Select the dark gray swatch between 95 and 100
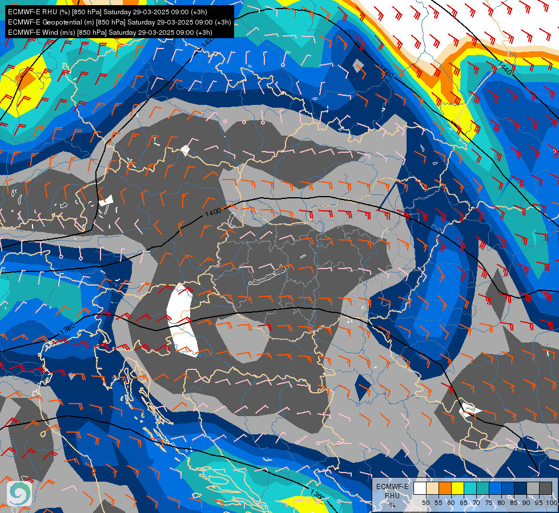This screenshot has width=559, height=513. click(x=545, y=488)
